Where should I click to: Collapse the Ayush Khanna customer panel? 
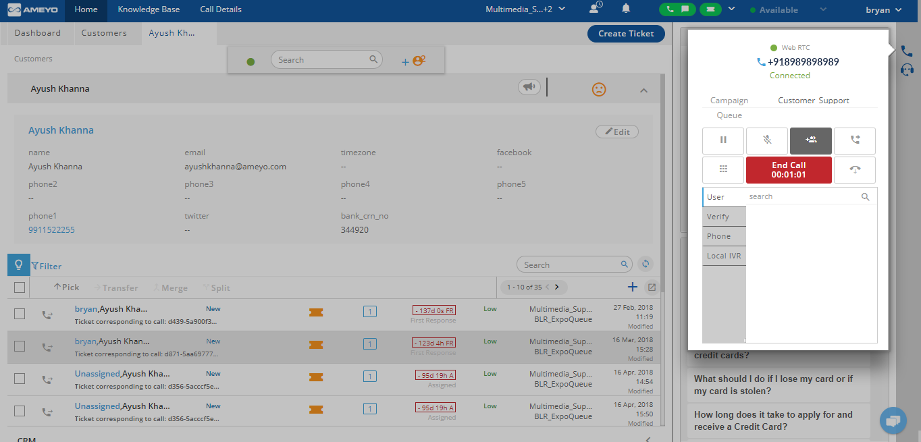click(643, 90)
